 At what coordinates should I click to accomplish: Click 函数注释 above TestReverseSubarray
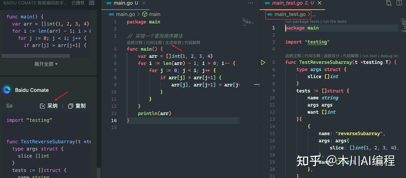pyautogui.click(x=293, y=56)
